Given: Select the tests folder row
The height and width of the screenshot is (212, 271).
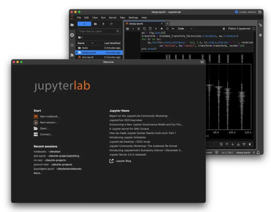Looking at the screenshot, I should pyautogui.click(x=99, y=48).
